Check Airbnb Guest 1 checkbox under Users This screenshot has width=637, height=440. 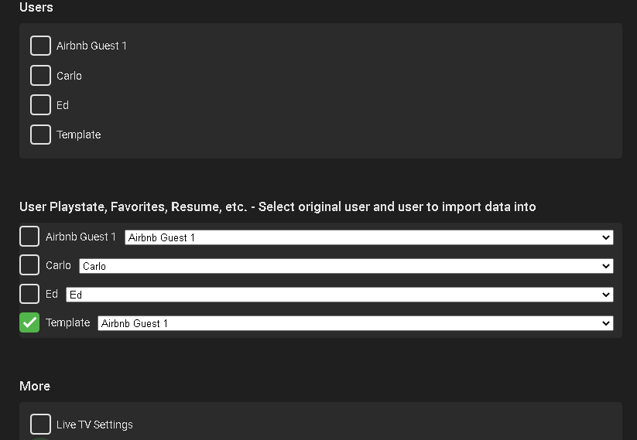(40, 46)
